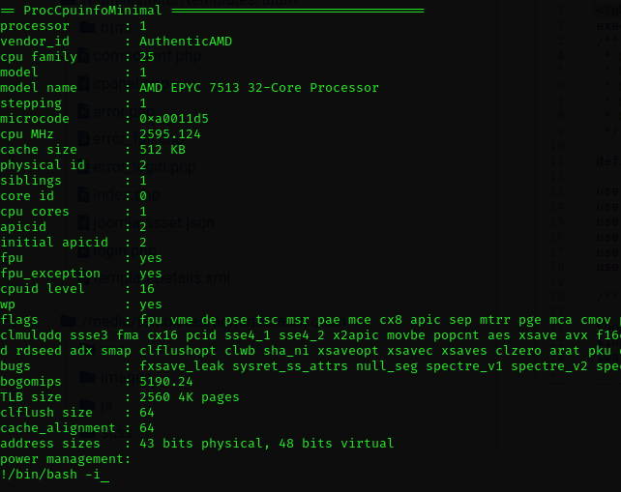Click the /media/templates folder icon
This screenshot has height=492, width=621.
[68, 321]
